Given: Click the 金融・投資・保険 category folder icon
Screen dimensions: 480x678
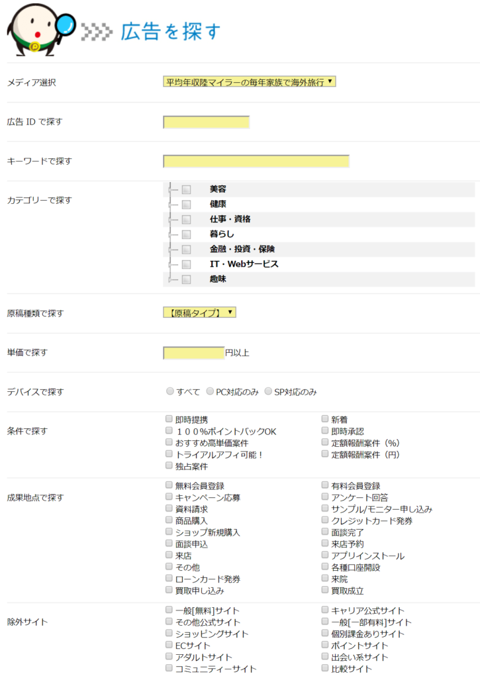Looking at the screenshot, I should coord(187,250).
